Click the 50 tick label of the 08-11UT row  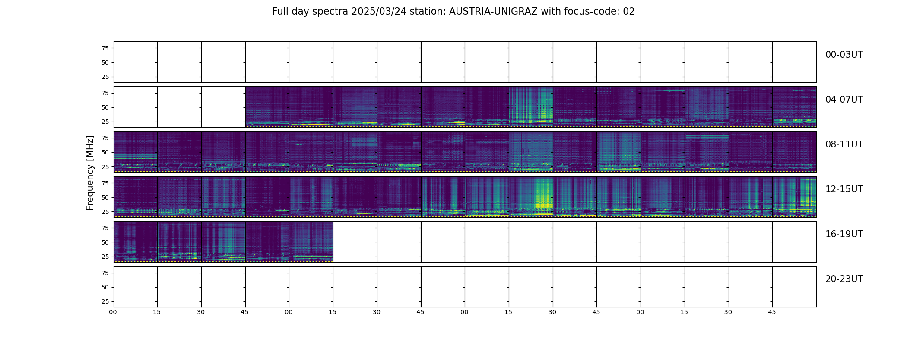pyautogui.click(x=105, y=152)
